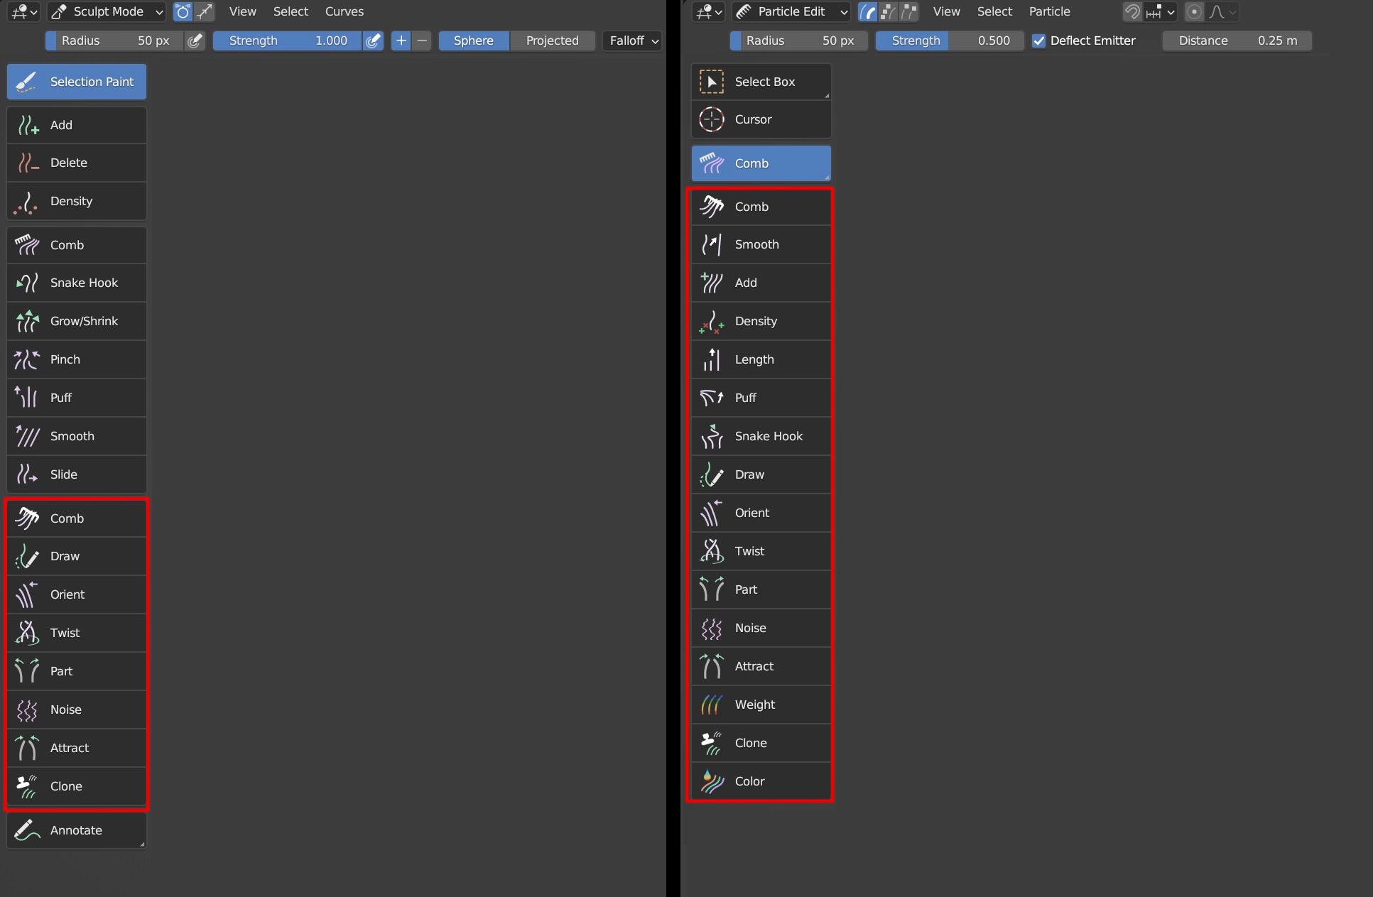The width and height of the screenshot is (1373, 897).
Task: Open the Curves menu
Action: click(x=344, y=11)
